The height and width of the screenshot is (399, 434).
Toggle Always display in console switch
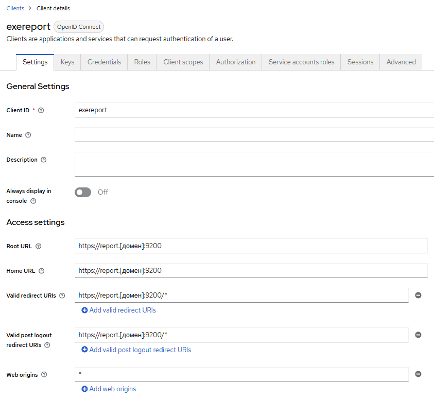[x=83, y=192]
